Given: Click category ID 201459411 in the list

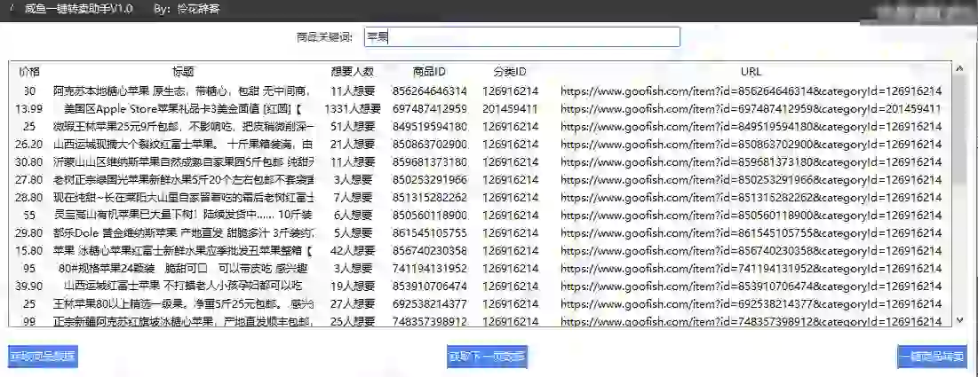Looking at the screenshot, I should (x=510, y=109).
